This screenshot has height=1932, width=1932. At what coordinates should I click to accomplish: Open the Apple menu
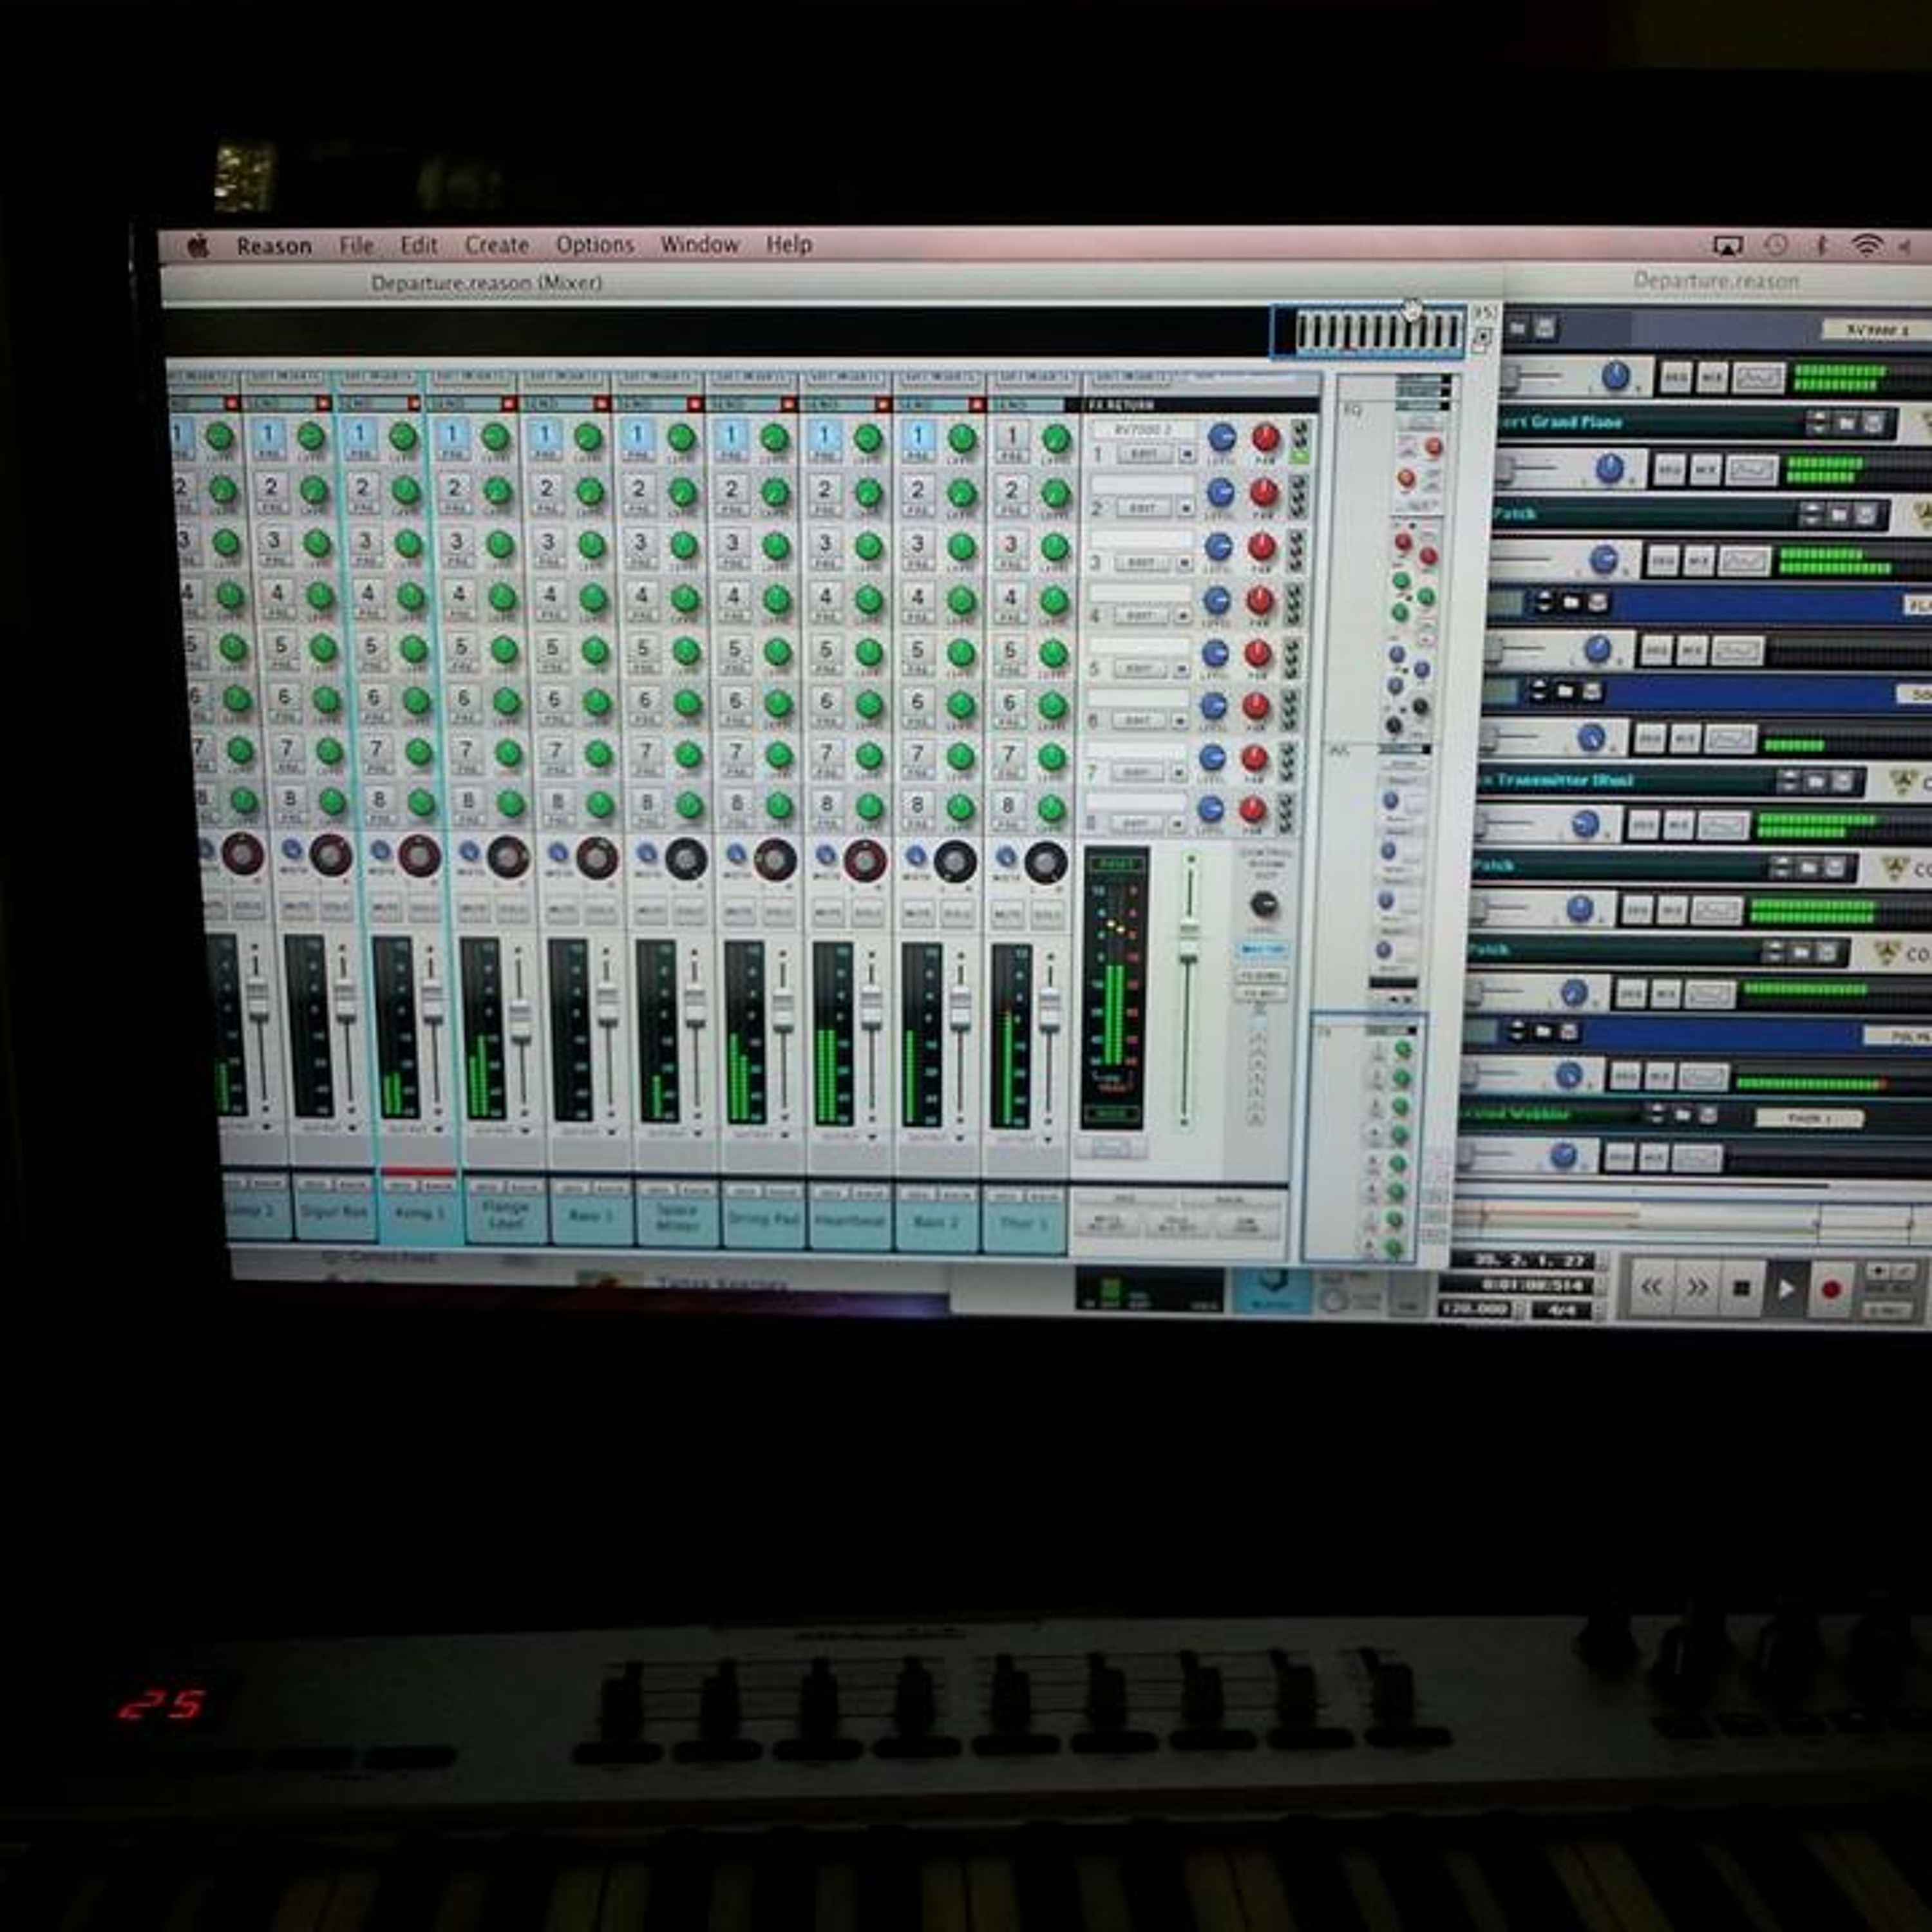click(198, 246)
